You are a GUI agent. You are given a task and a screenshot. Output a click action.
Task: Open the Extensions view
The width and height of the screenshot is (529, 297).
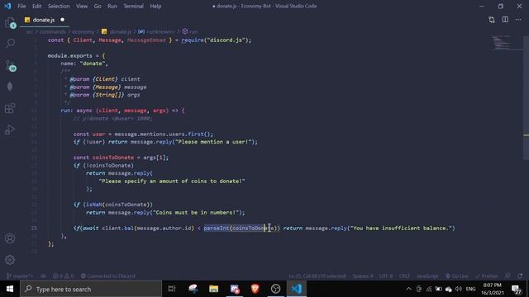point(10,108)
